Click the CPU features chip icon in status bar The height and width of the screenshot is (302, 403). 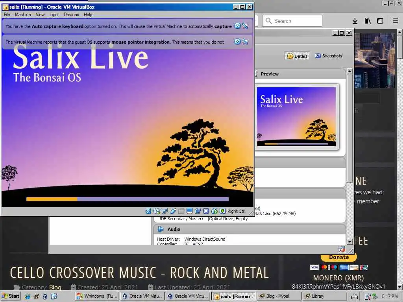[206, 211]
